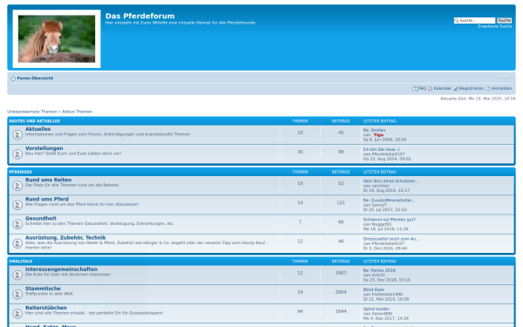Image resolution: width=523 pixels, height=327 pixels.
Task: Click the horse photo site logo
Action: [x=57, y=38]
